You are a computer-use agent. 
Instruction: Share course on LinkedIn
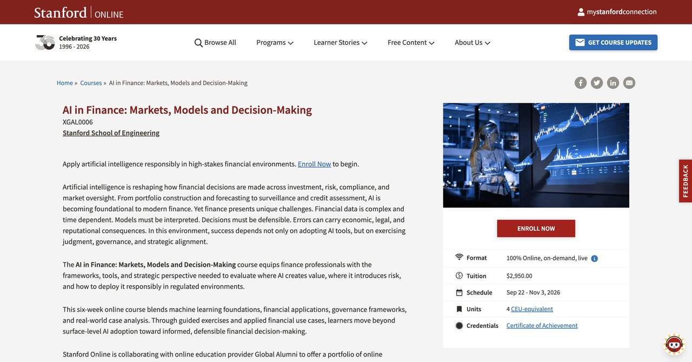pos(613,83)
